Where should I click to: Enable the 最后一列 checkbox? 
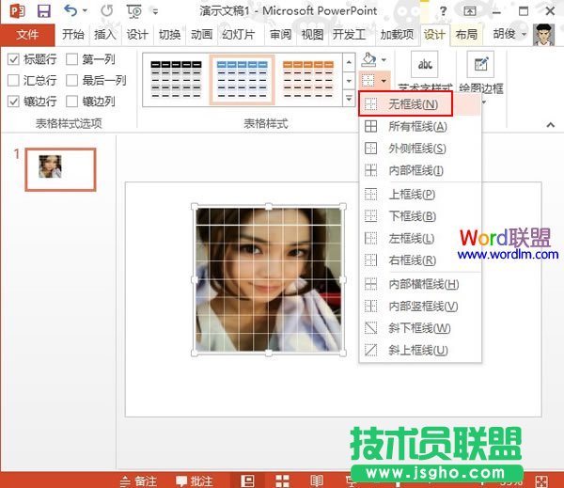click(x=72, y=80)
